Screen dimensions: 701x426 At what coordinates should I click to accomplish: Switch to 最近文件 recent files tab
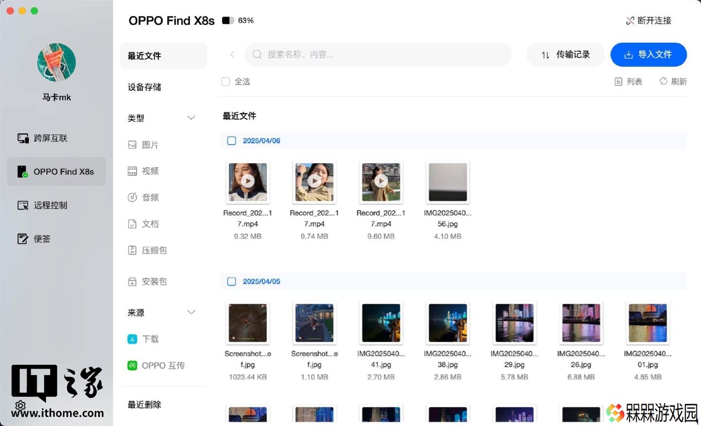point(164,56)
